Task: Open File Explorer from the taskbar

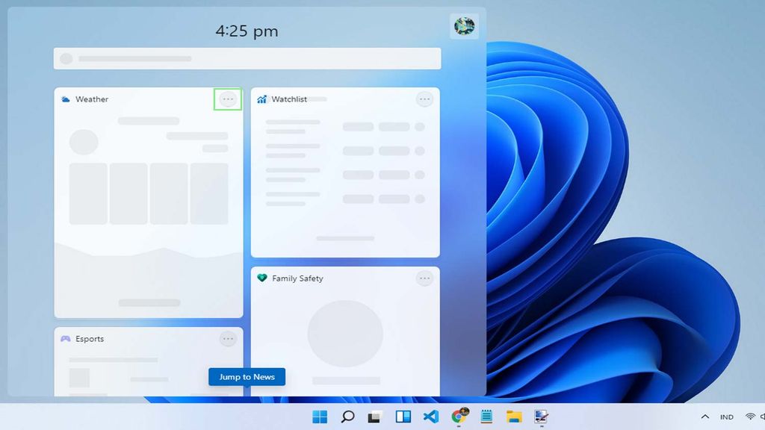Action: coord(512,417)
